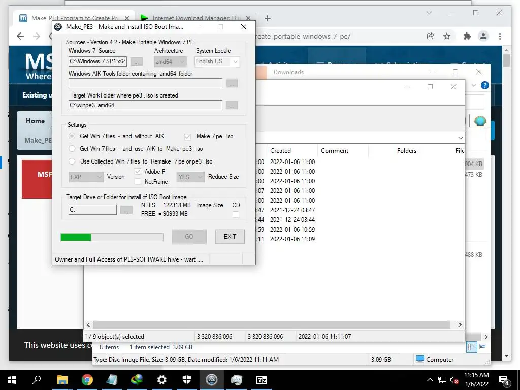Browse for Windows 7 Source folder

click(136, 61)
